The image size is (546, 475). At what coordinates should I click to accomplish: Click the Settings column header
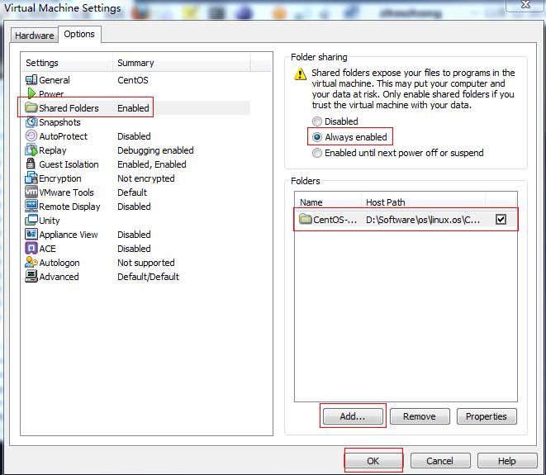click(x=67, y=63)
